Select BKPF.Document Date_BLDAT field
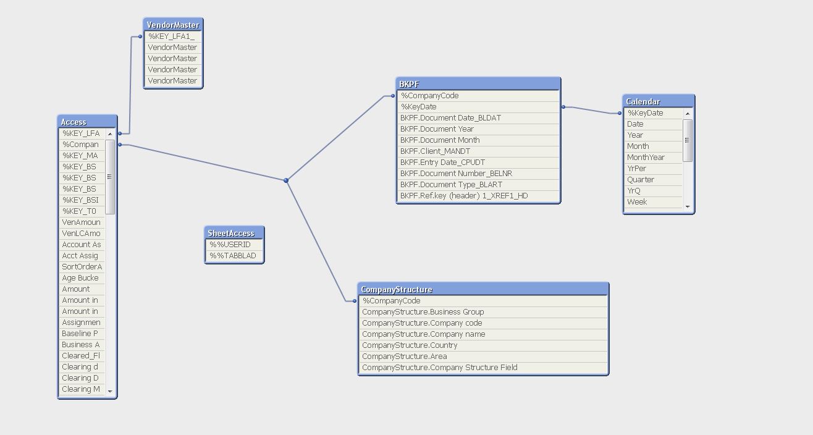Image resolution: width=813 pixels, height=435 pixels. [478, 118]
